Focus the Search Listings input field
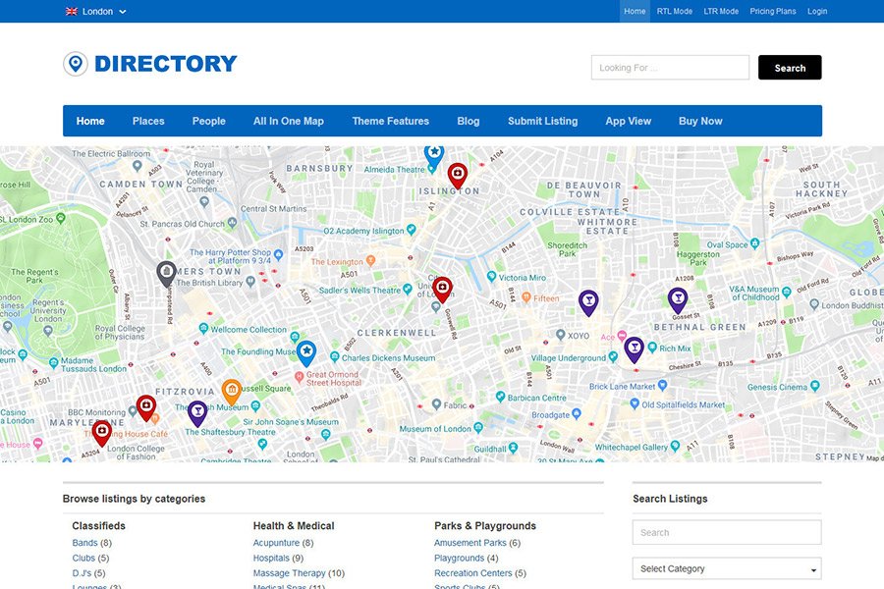The width and height of the screenshot is (884, 589). (727, 533)
